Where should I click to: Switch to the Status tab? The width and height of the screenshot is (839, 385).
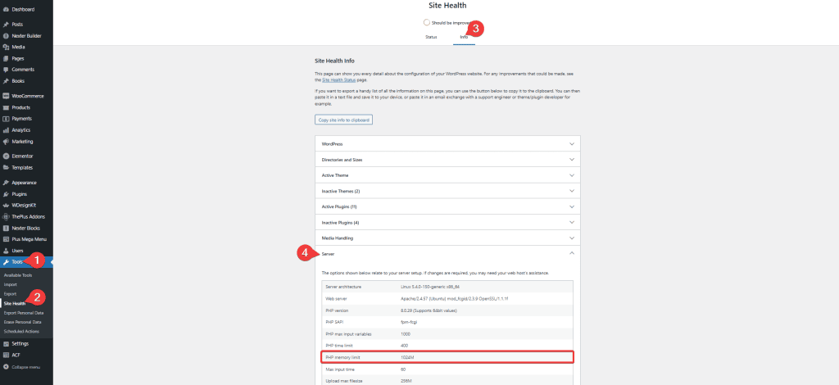[x=431, y=37]
